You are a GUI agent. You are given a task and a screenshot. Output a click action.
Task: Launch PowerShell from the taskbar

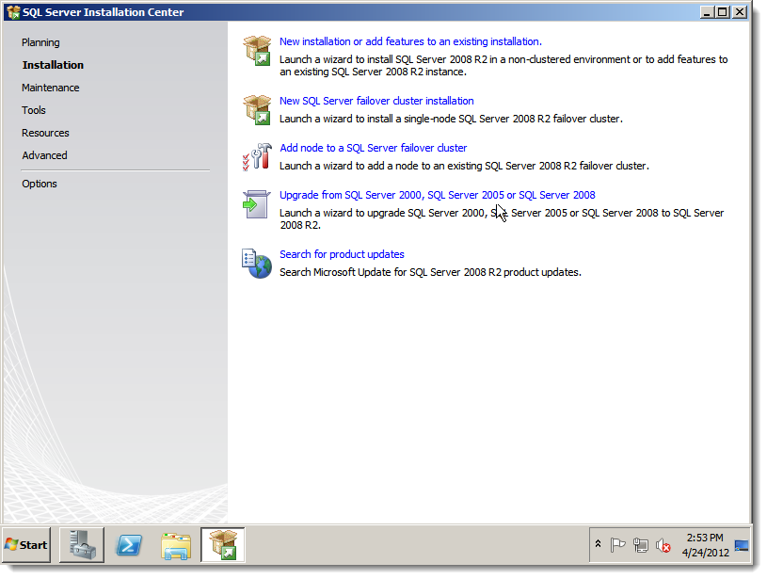tap(129, 545)
